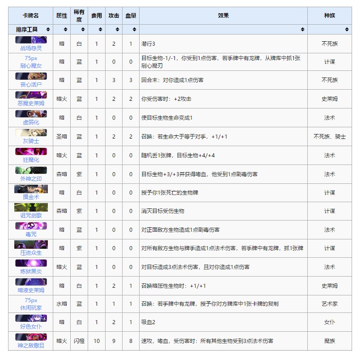This screenshot has height=351, width=361.
Task: Click the 丧心活尸 card thumbnail image
Action: tap(31, 76)
